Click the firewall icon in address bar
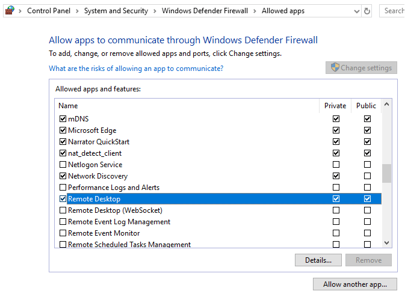 click(10, 11)
